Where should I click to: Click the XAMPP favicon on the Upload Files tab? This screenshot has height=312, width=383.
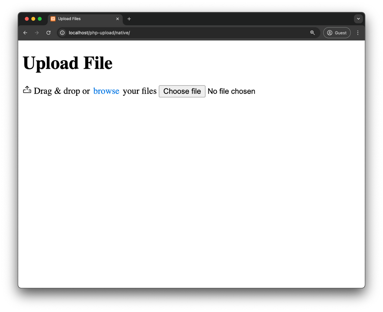[52, 19]
